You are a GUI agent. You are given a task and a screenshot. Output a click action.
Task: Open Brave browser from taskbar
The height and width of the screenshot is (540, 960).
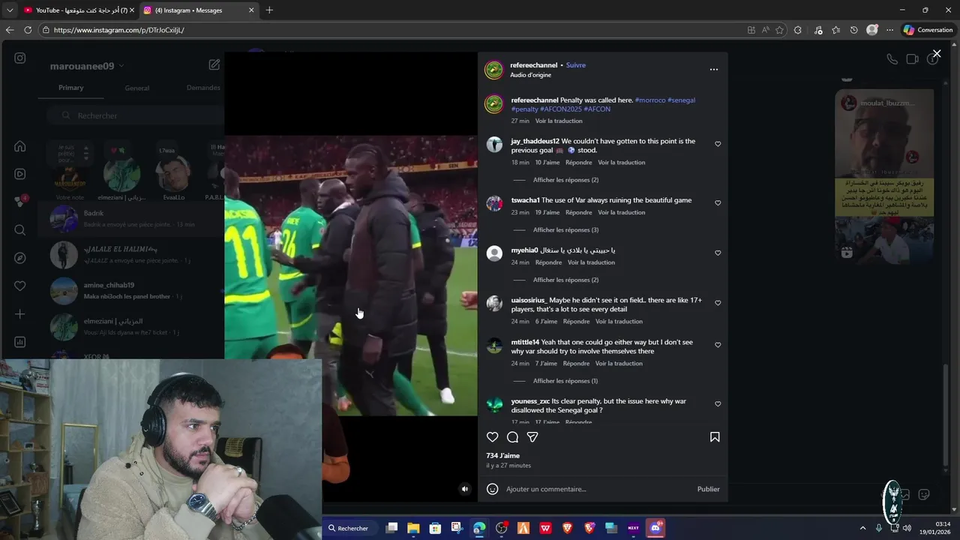coord(567,528)
